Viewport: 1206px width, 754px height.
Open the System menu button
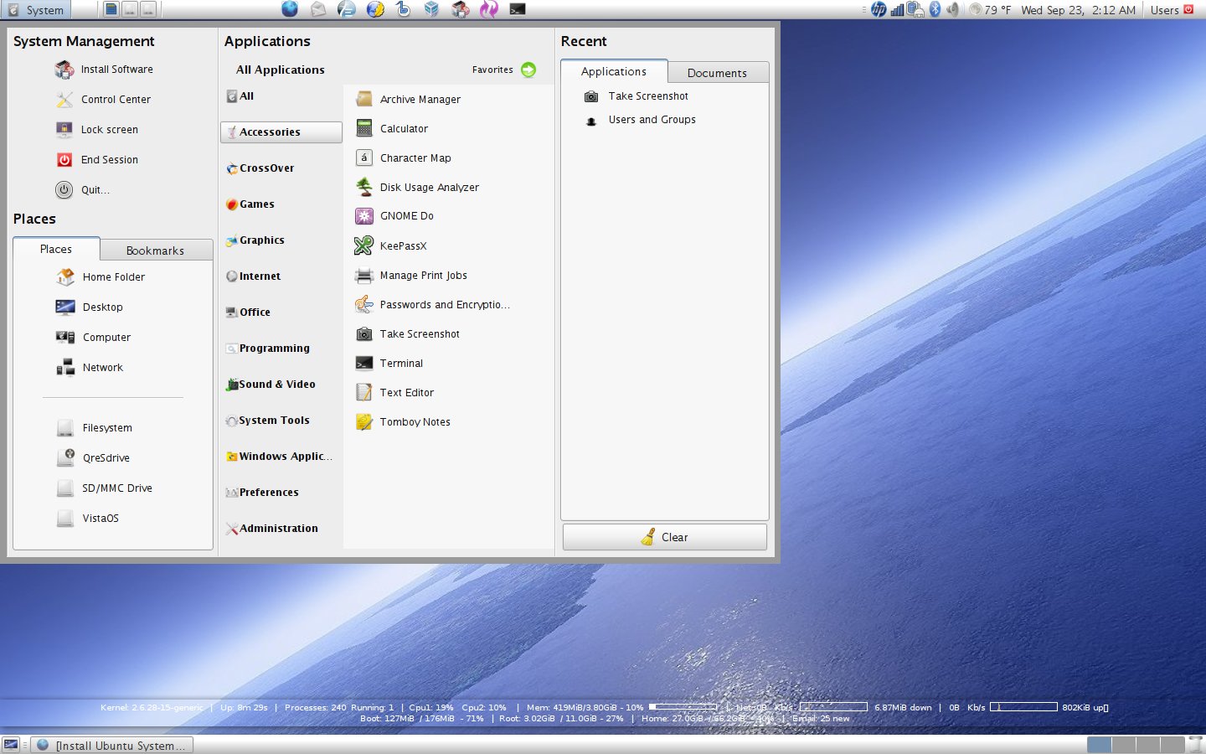tap(36, 10)
